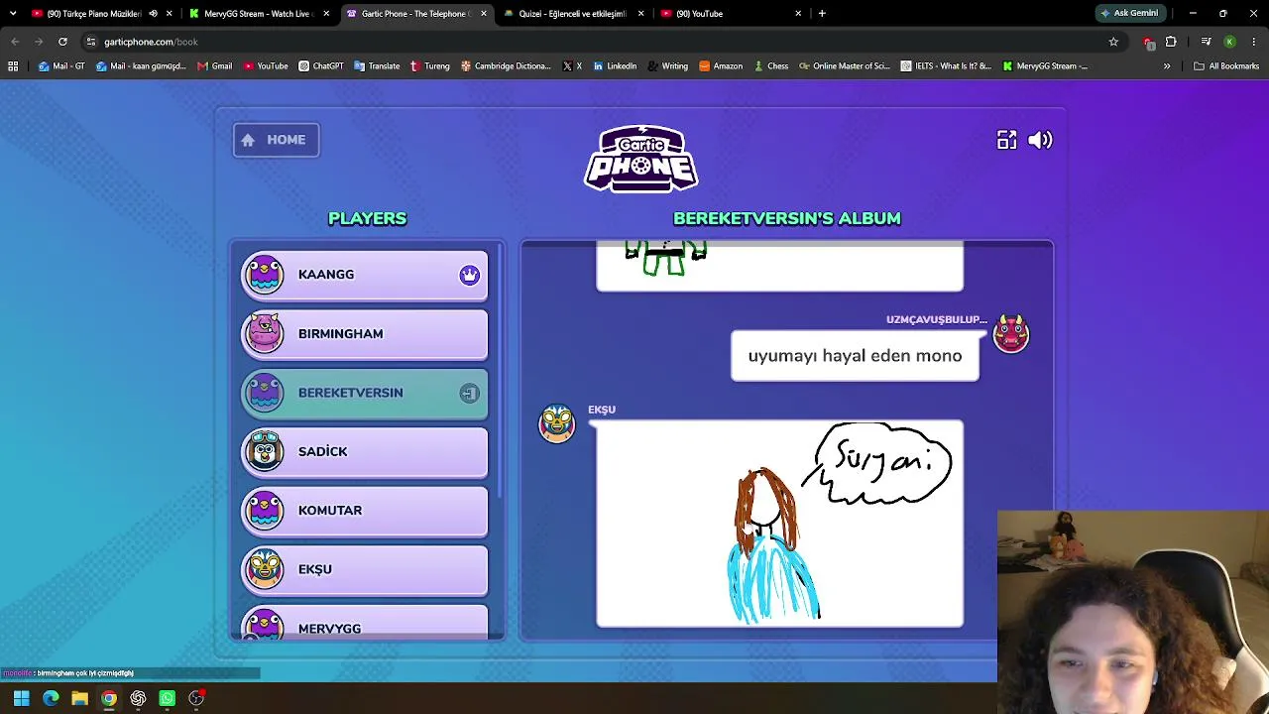This screenshot has width=1269, height=714.
Task: Open Chrome's three-dot menu
Action: point(1254,42)
